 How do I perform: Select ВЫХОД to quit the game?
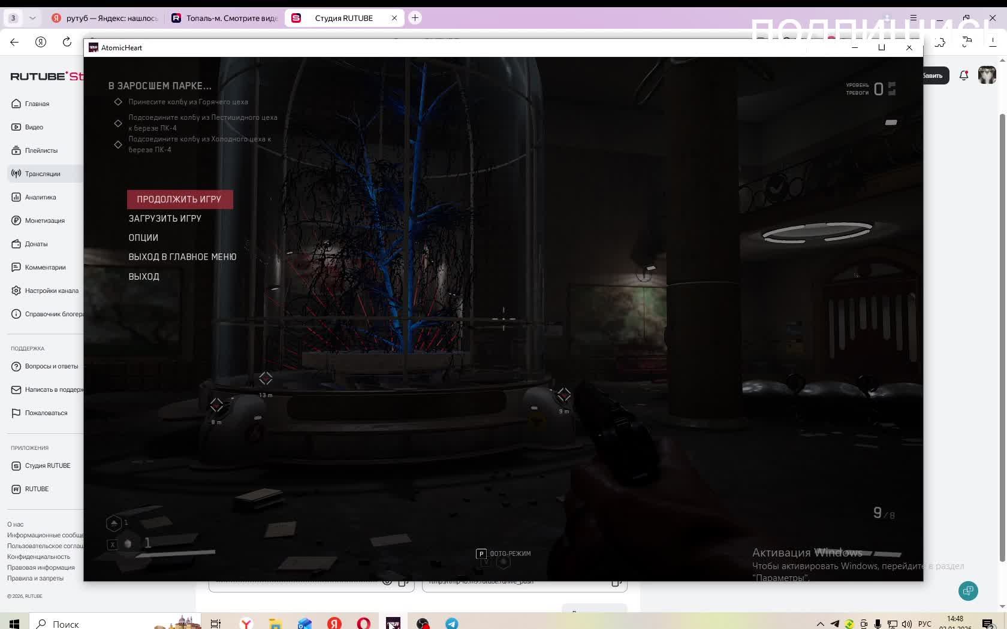(144, 277)
